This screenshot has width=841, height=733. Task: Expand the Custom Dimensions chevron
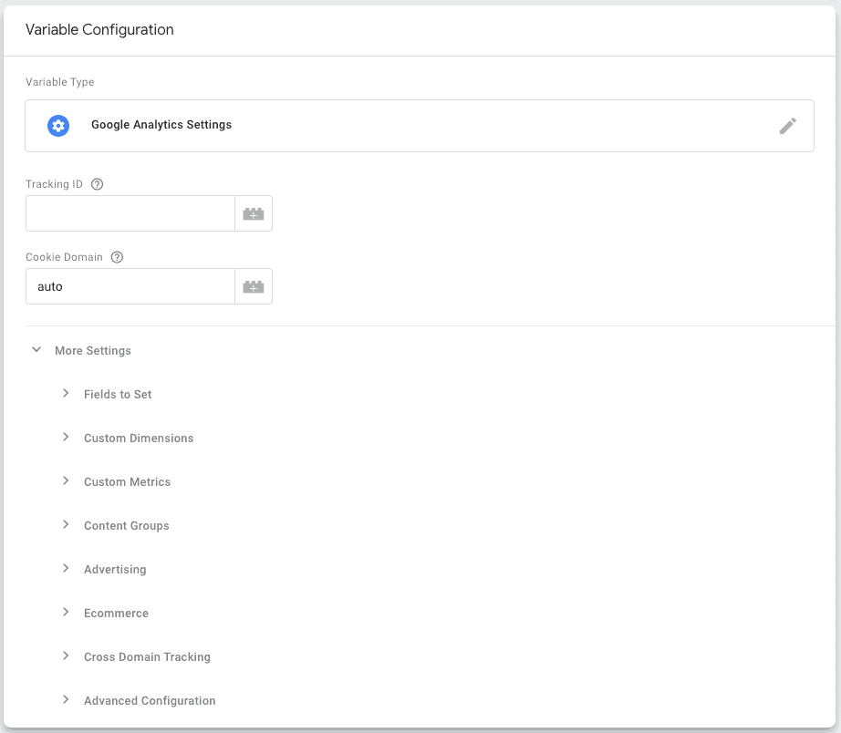point(66,438)
